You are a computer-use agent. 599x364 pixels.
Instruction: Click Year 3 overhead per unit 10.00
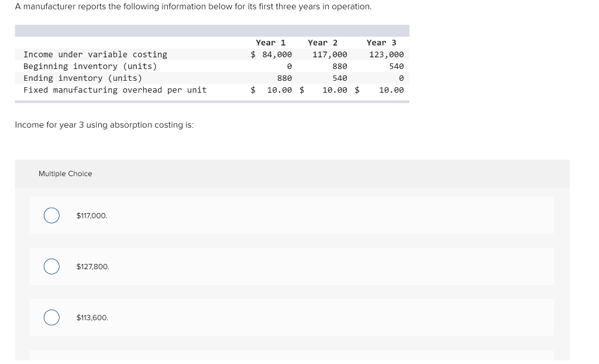coord(391,90)
